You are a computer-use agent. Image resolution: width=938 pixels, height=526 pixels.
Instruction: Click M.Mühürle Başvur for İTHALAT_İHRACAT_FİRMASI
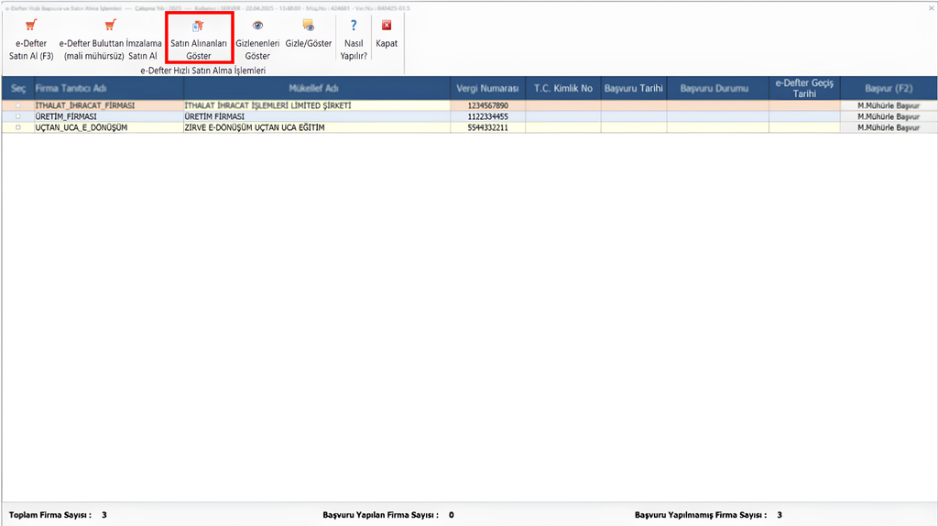(889, 105)
